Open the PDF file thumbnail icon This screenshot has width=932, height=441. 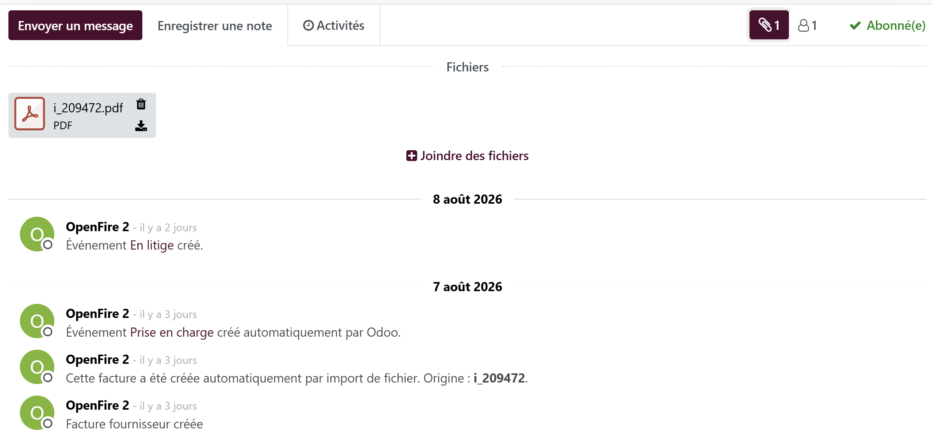(30, 114)
